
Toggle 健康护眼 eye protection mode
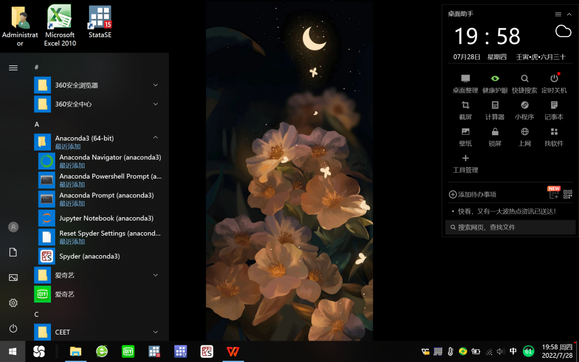pos(495,84)
